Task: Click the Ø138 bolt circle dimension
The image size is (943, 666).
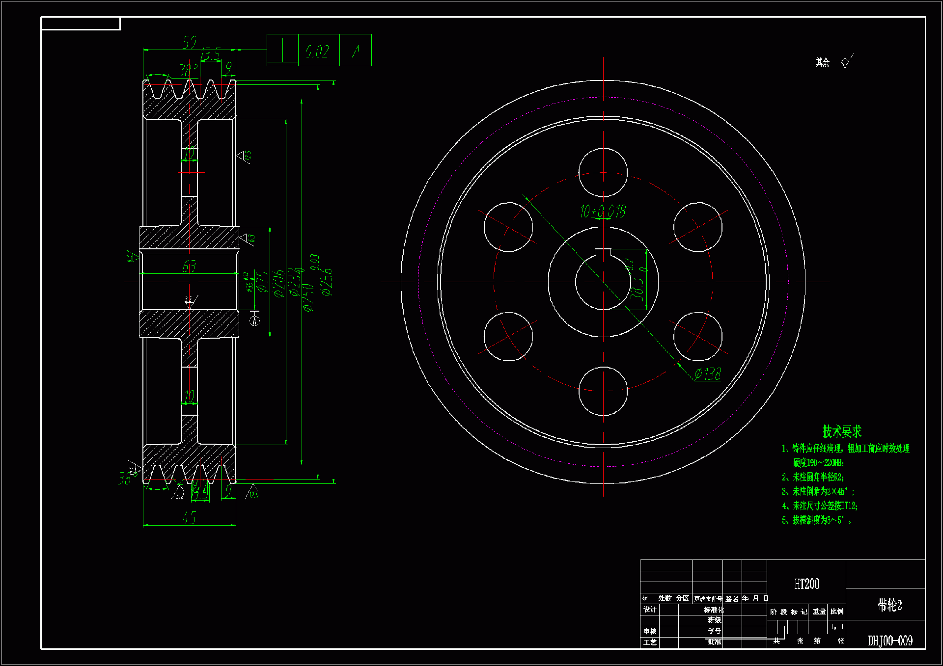Action: [x=708, y=374]
